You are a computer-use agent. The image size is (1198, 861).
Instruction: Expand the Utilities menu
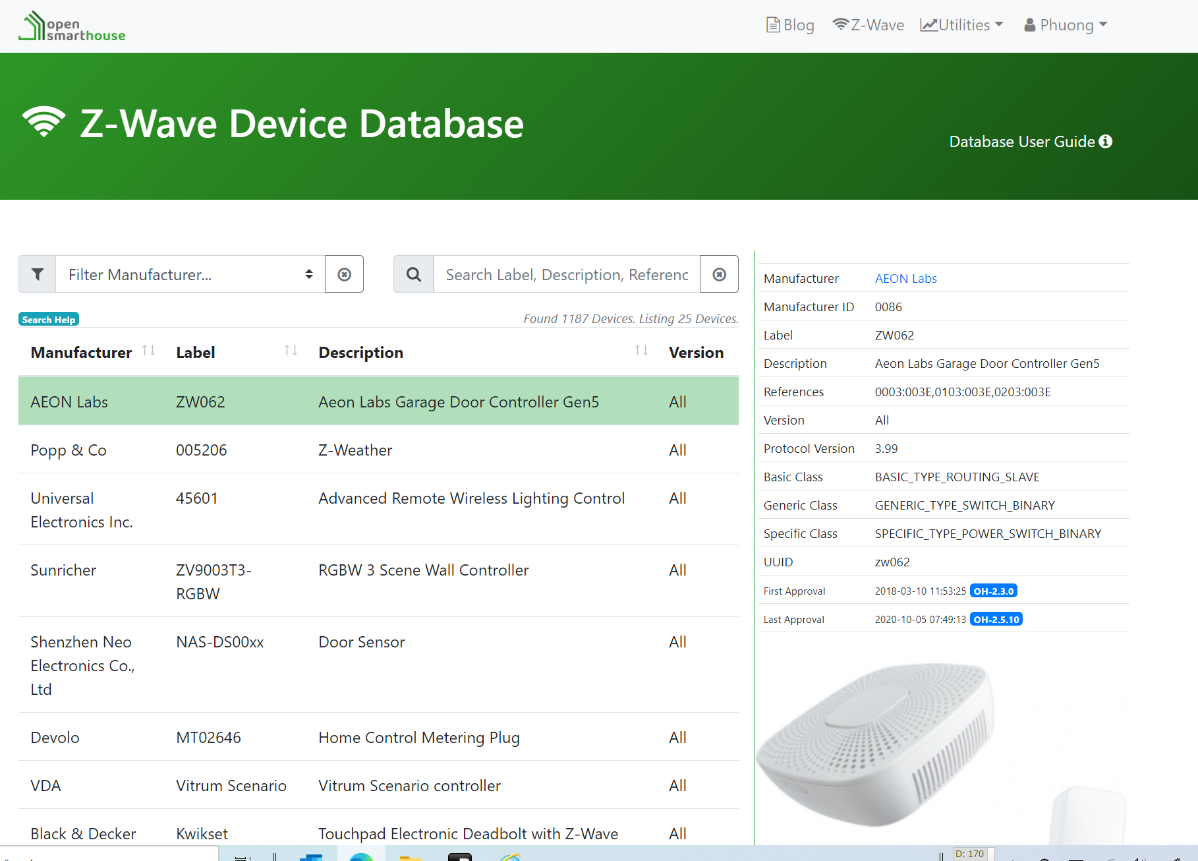(x=962, y=25)
